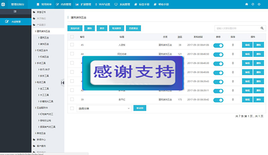This screenshot has height=155, width=268.
Task: Toggle the recommend switch for the 08:39:11 row
Action: tap(218, 91)
